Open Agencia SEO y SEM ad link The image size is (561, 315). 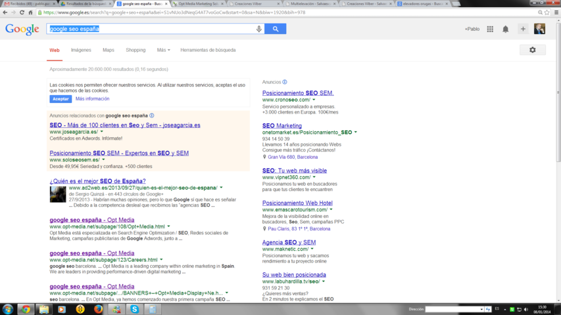(289, 242)
